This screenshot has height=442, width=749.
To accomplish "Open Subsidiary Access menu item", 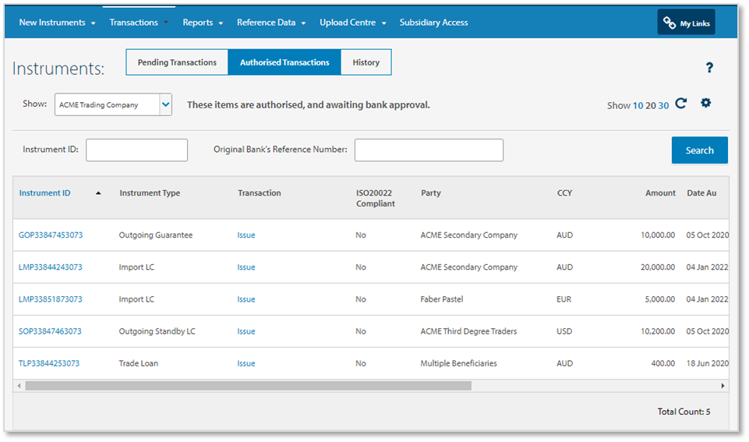I will [x=433, y=23].
